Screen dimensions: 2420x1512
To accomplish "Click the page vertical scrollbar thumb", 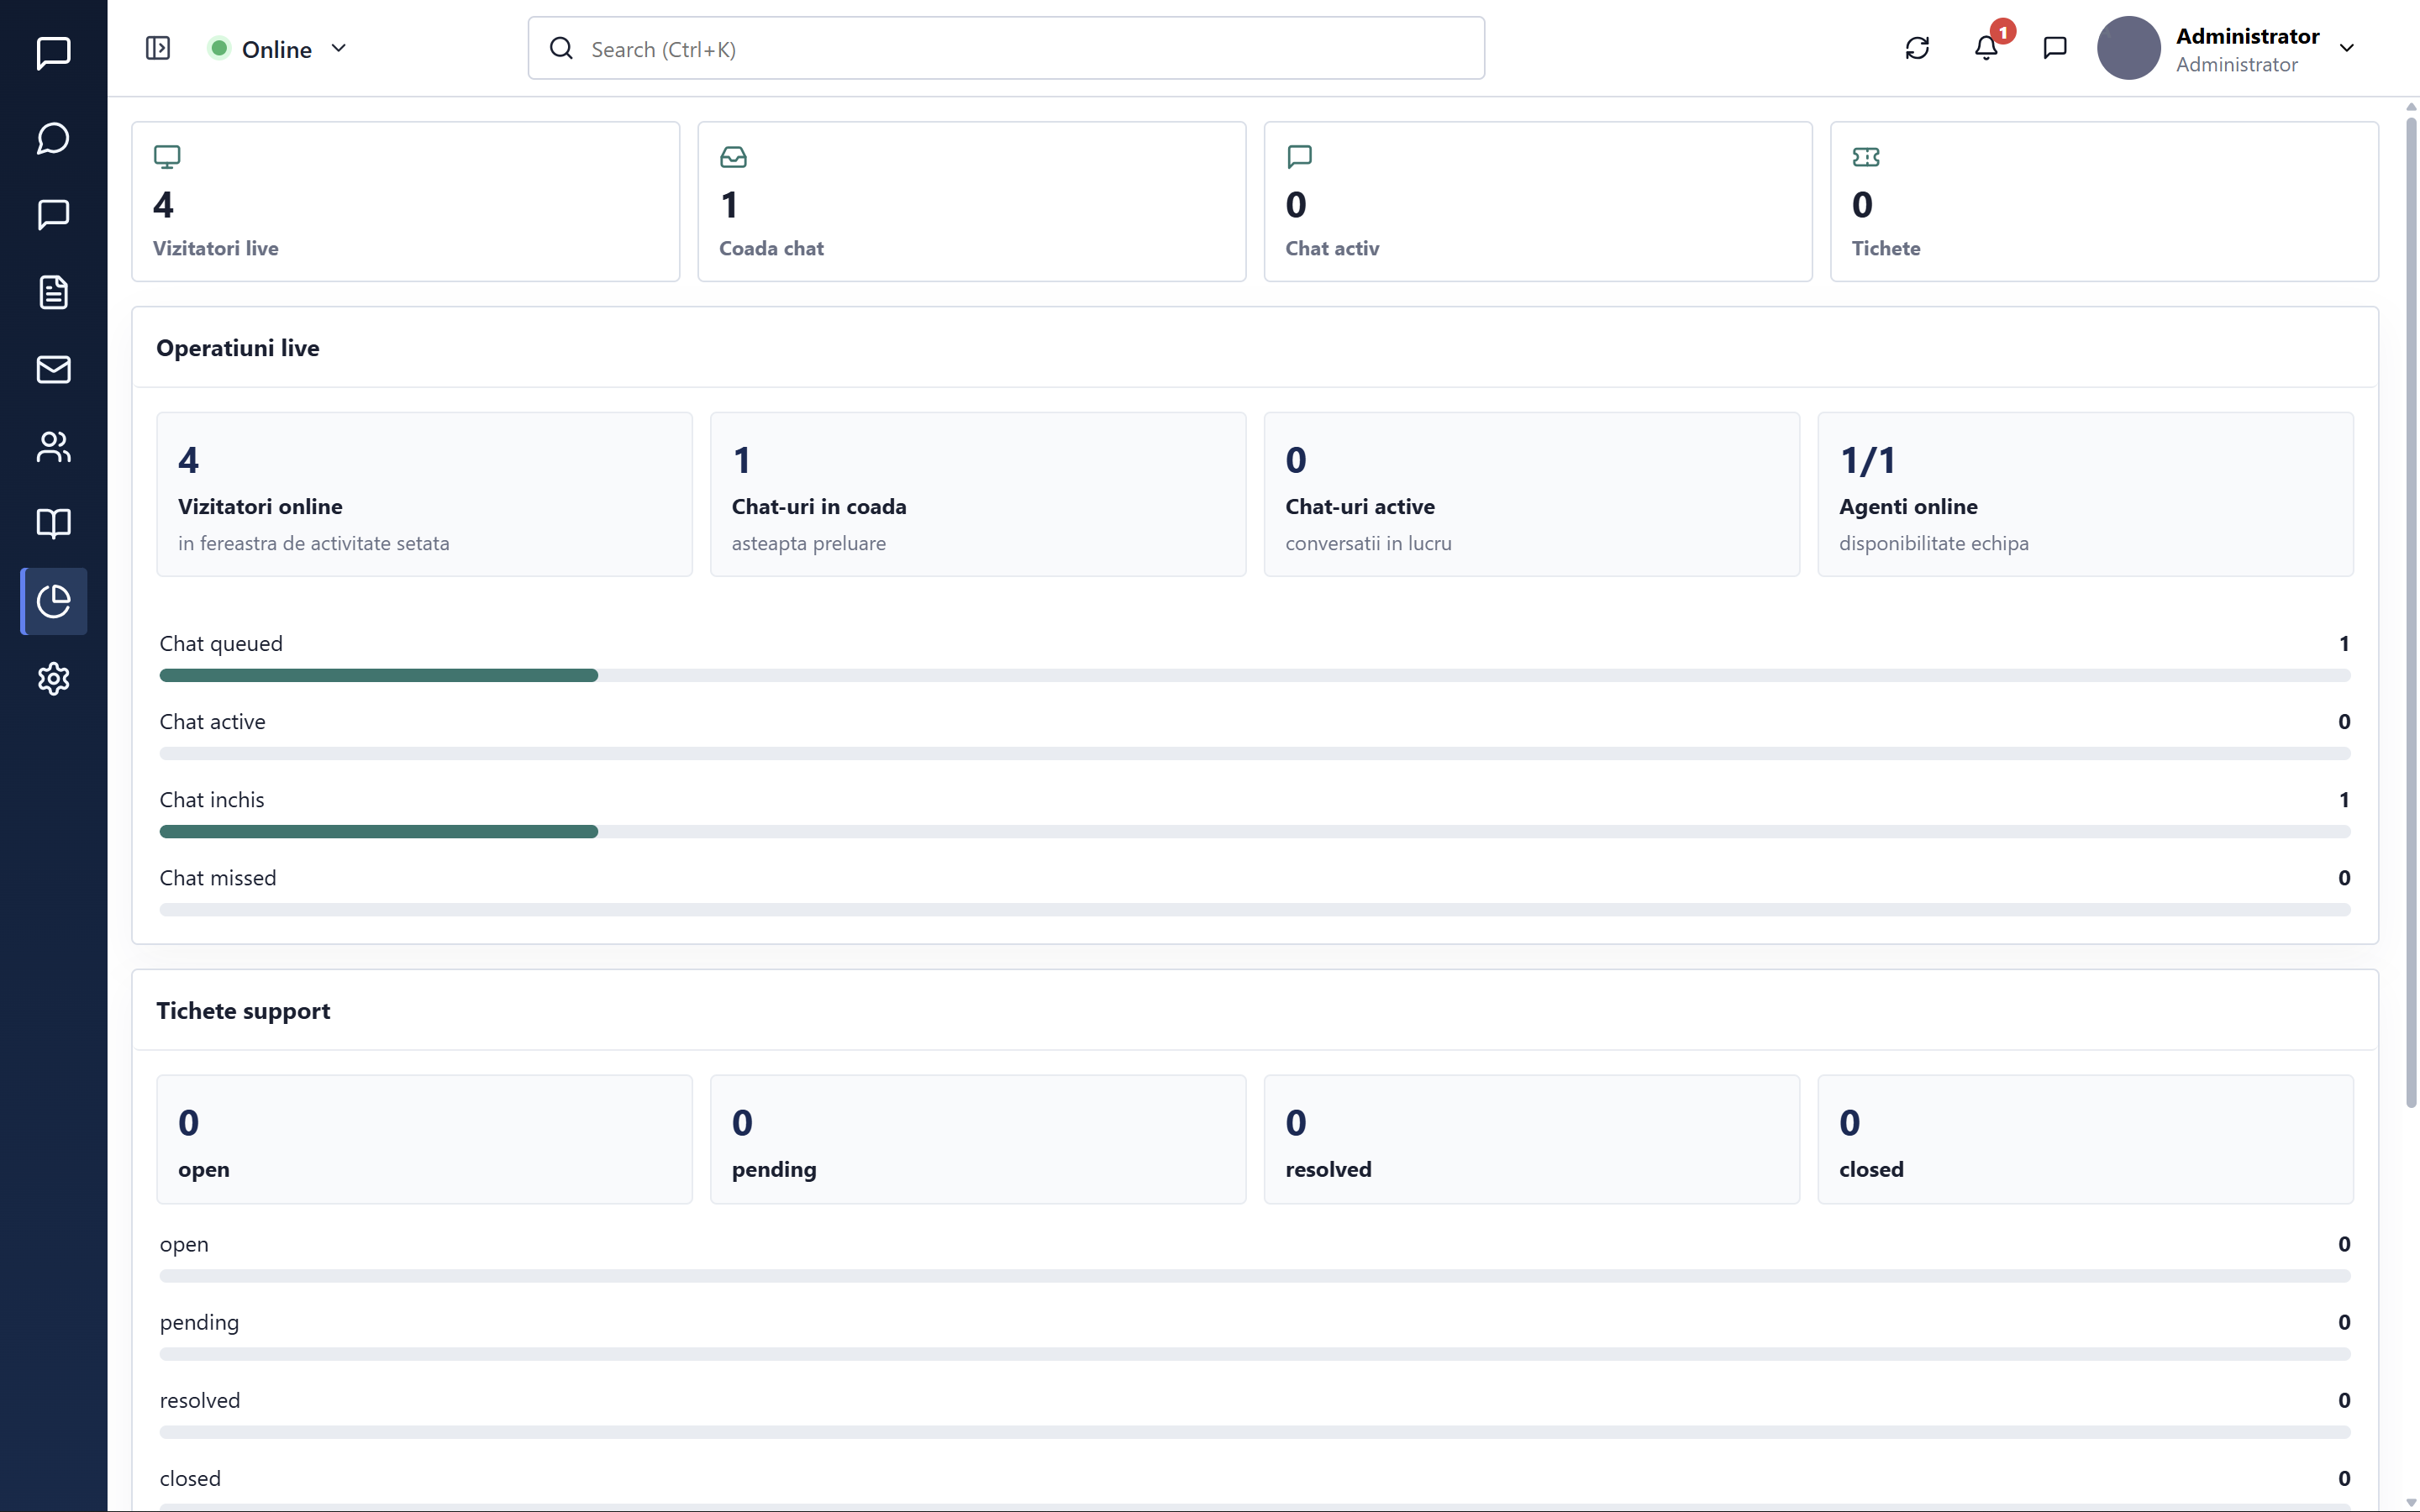I will (x=2411, y=612).
